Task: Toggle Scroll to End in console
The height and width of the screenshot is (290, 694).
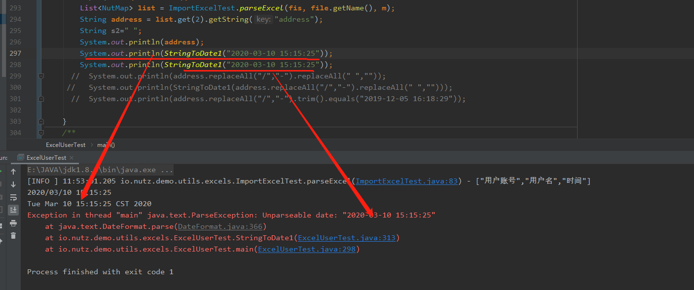Action: click(x=13, y=210)
